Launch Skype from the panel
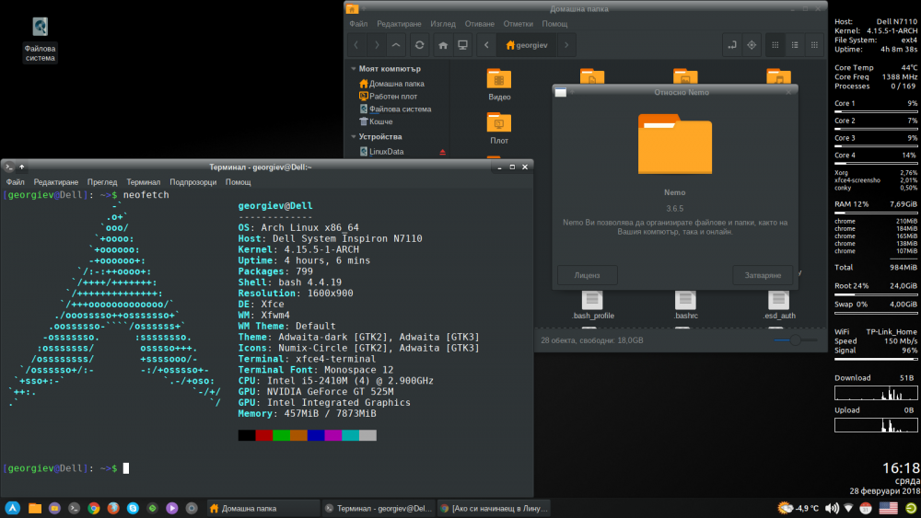The height and width of the screenshot is (518, 921). [x=133, y=508]
